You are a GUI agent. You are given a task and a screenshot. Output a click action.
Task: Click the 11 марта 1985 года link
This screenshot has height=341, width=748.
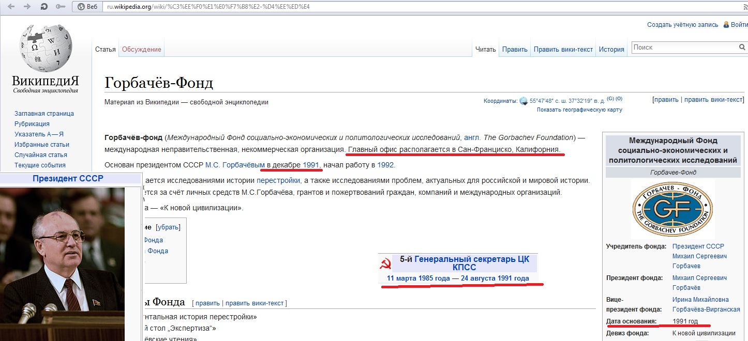coord(418,278)
